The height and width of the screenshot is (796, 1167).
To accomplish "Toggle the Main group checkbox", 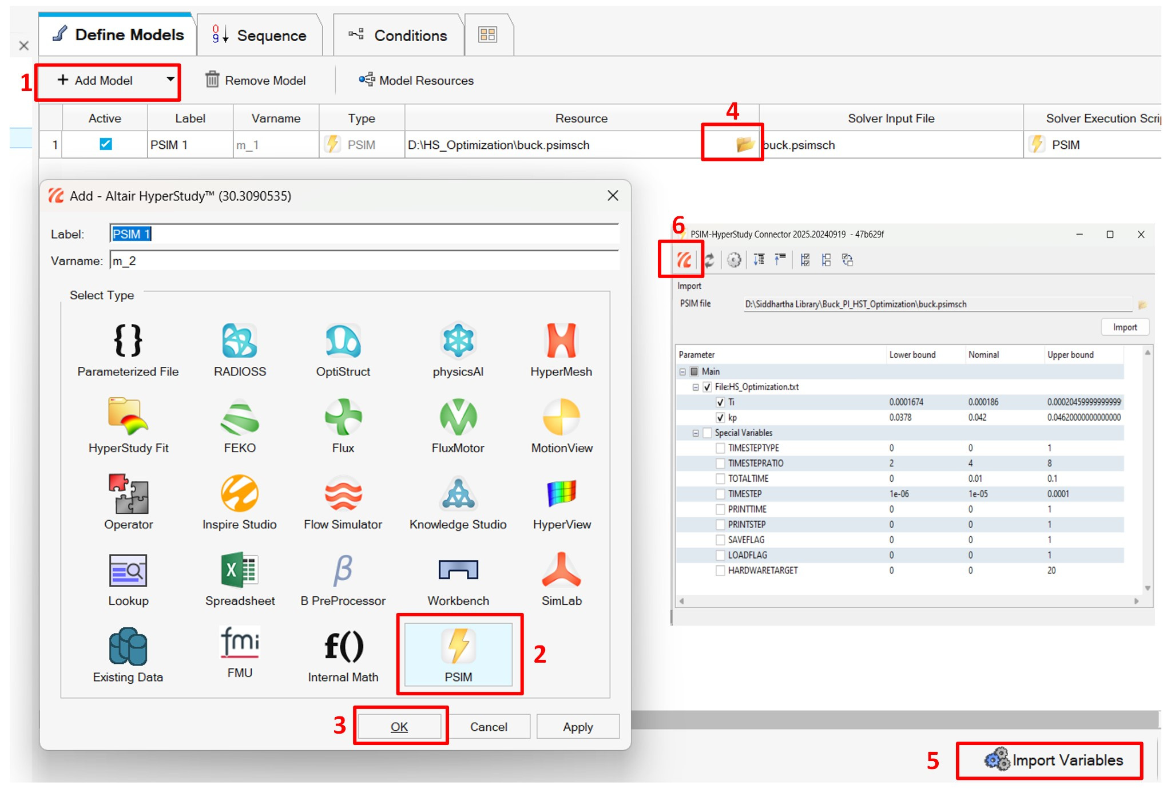I will (694, 371).
